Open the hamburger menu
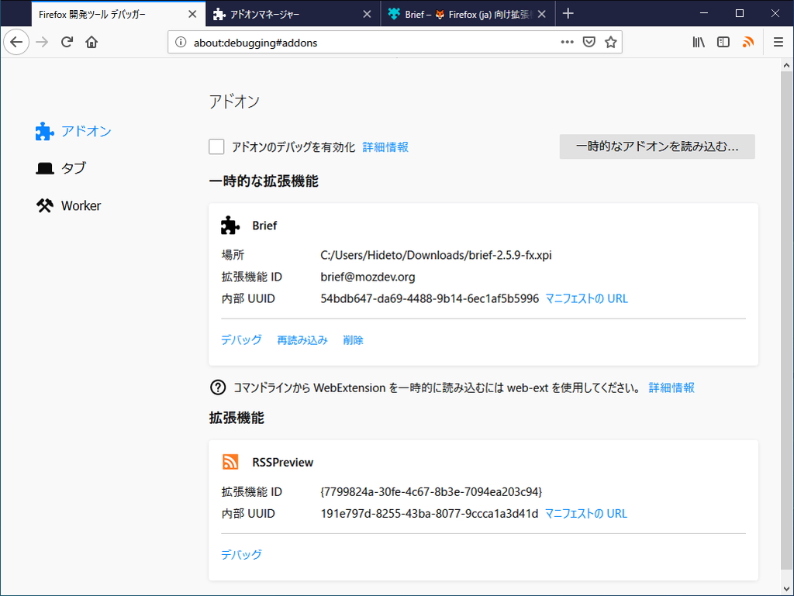 (x=778, y=42)
